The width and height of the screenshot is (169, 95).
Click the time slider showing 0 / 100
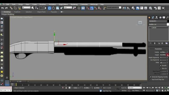coord(19,82)
